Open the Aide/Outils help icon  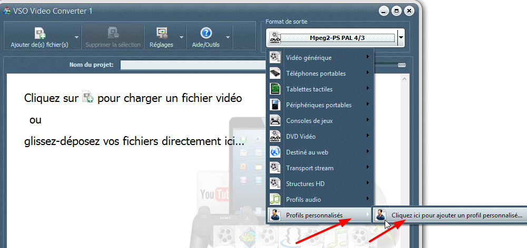tap(206, 33)
